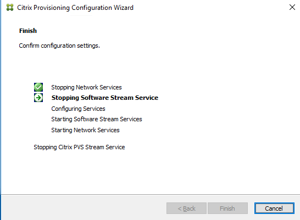Click the Citrix logo icon in title bar
Image resolution: width=300 pixels, height=220 pixels.
[x=10, y=8]
